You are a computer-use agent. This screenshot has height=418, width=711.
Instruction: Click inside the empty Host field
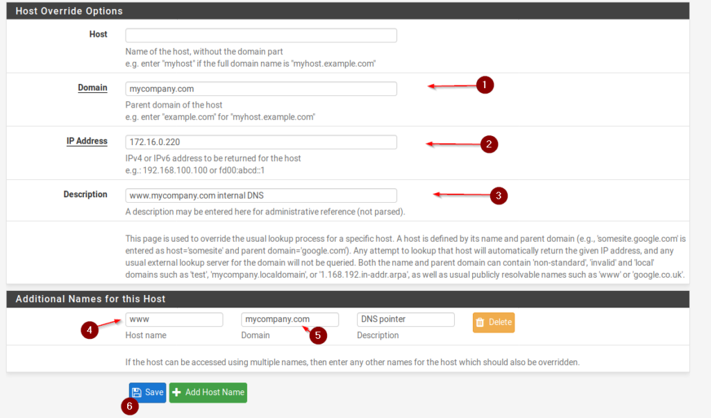pyautogui.click(x=260, y=35)
